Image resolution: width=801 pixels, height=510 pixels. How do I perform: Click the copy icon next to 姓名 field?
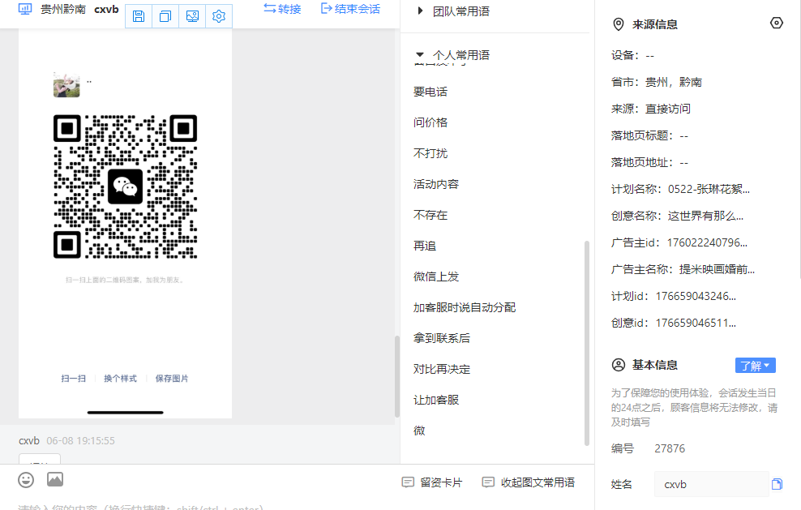[x=777, y=484]
